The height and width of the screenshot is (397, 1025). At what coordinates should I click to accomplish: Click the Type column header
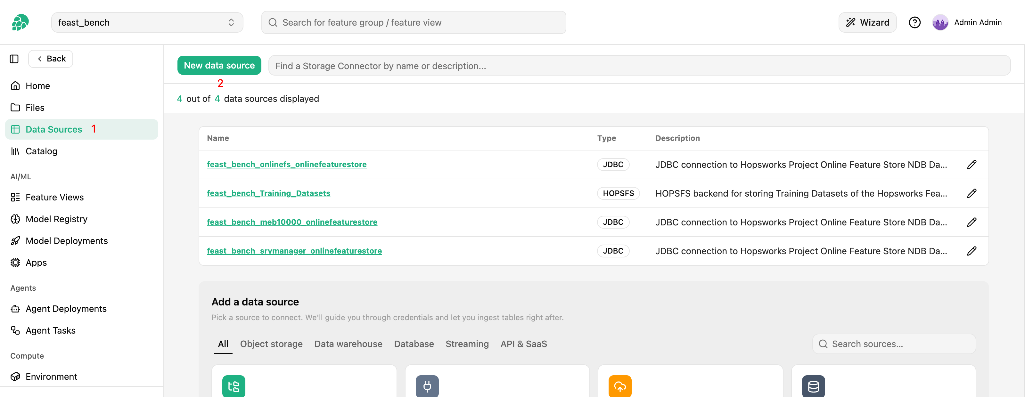[x=606, y=138]
